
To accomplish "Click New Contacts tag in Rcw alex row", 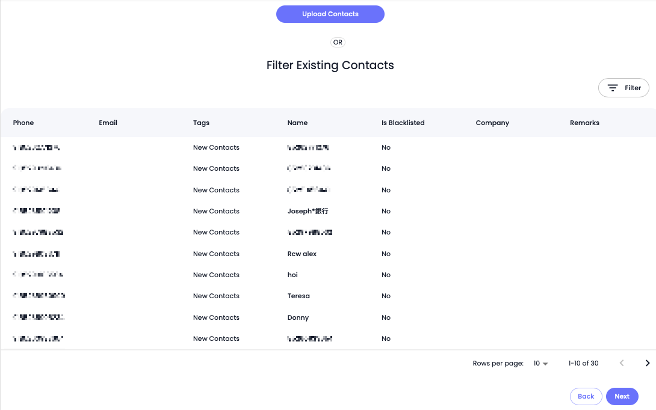I will [x=216, y=254].
